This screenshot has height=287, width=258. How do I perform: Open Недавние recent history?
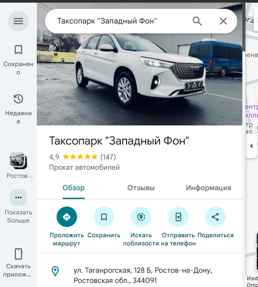(x=18, y=99)
